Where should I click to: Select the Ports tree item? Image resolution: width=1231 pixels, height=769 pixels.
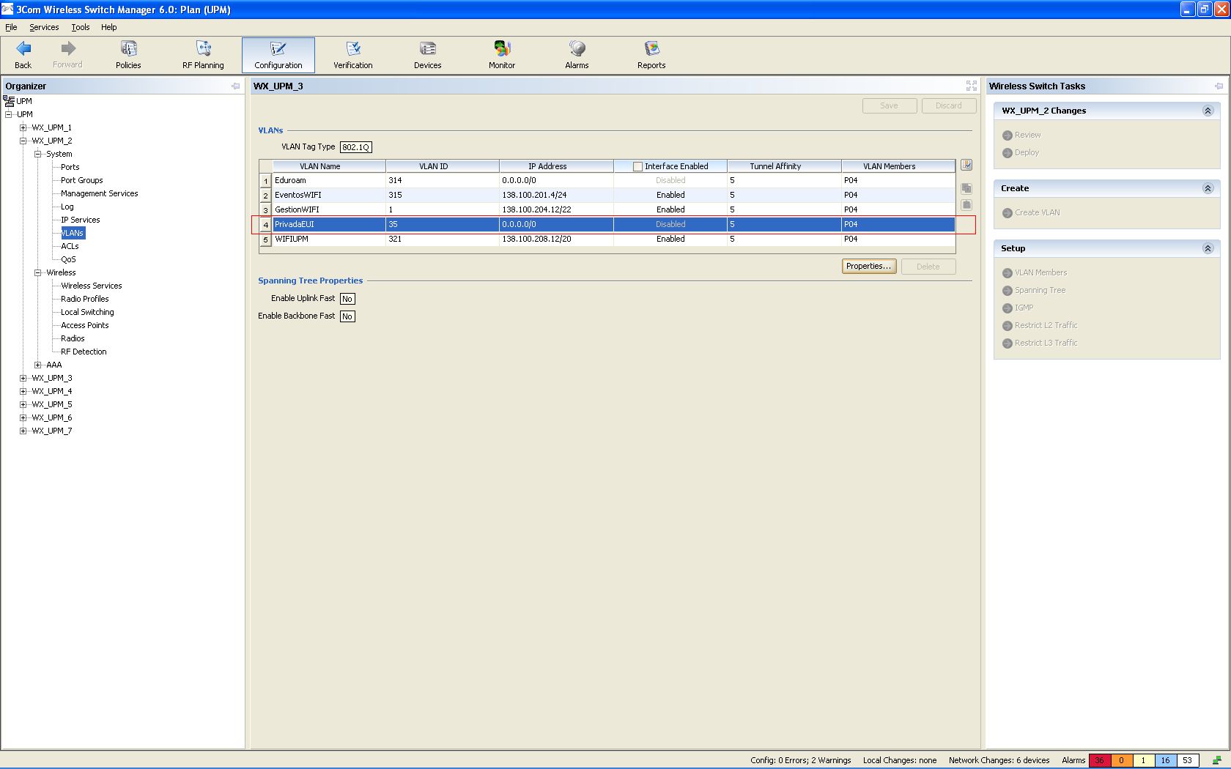coord(70,167)
